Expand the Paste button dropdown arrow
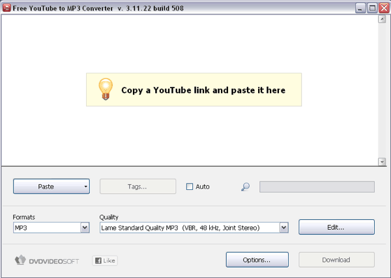The height and width of the screenshot is (278, 391). click(x=86, y=187)
